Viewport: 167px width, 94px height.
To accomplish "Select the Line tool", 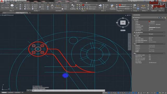I will pyautogui.click(x=2, y=6).
